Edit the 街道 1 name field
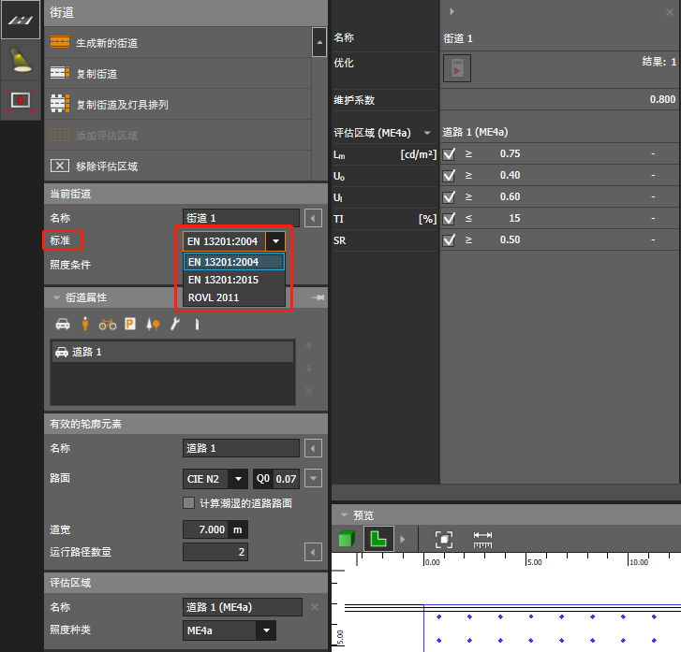The height and width of the screenshot is (652, 681). click(241, 218)
